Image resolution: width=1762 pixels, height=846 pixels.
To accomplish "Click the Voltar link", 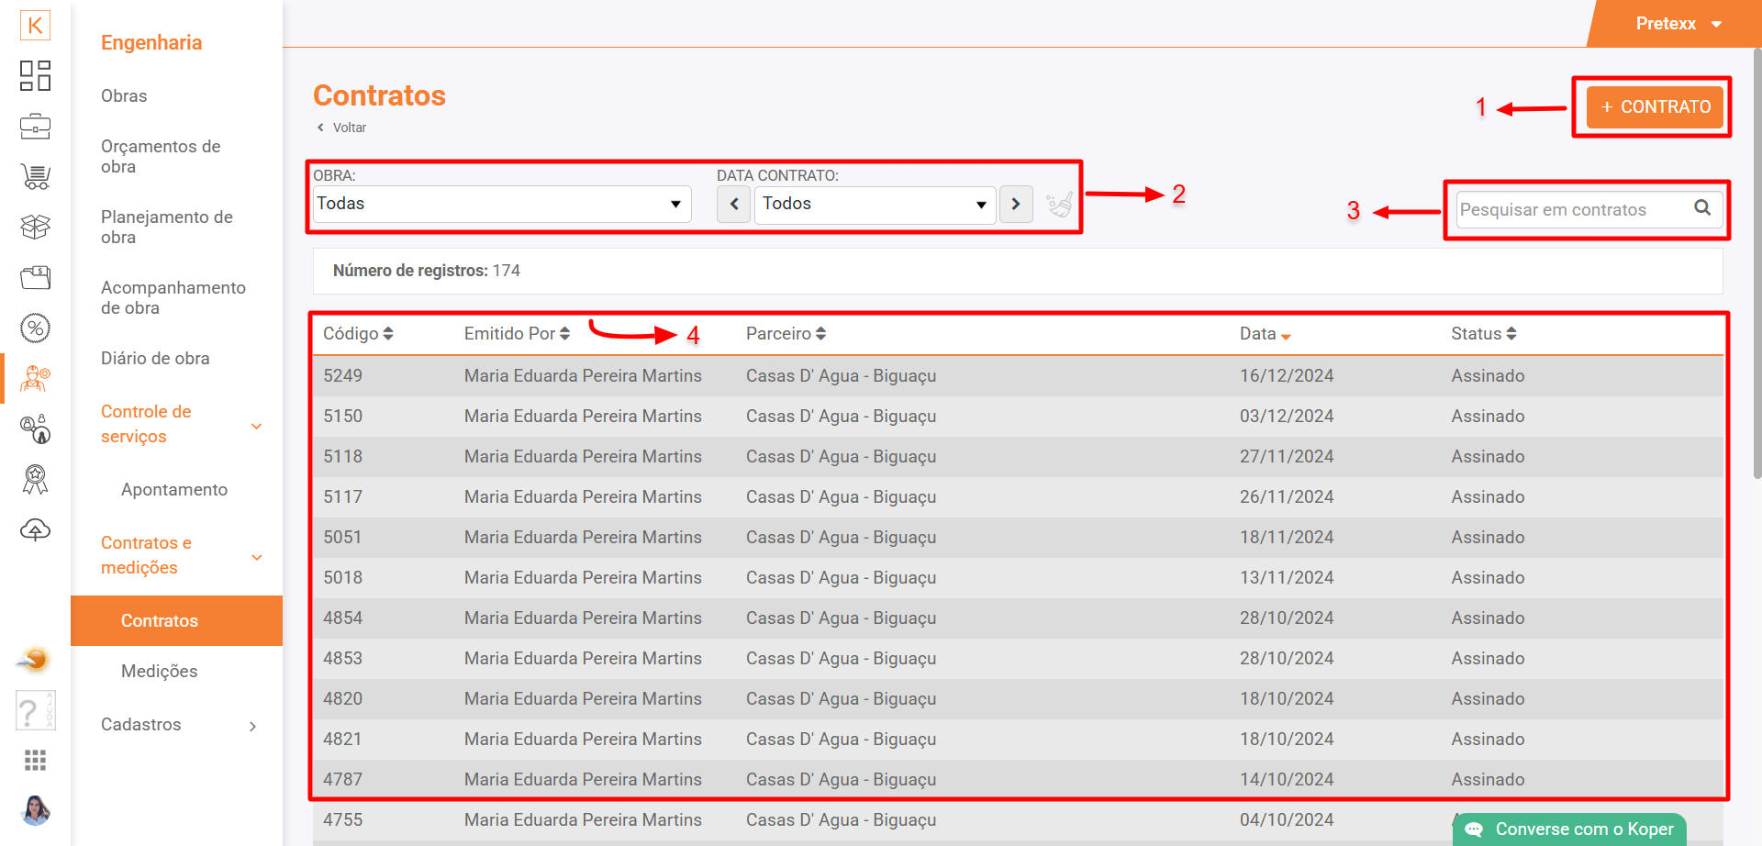I will (x=348, y=128).
